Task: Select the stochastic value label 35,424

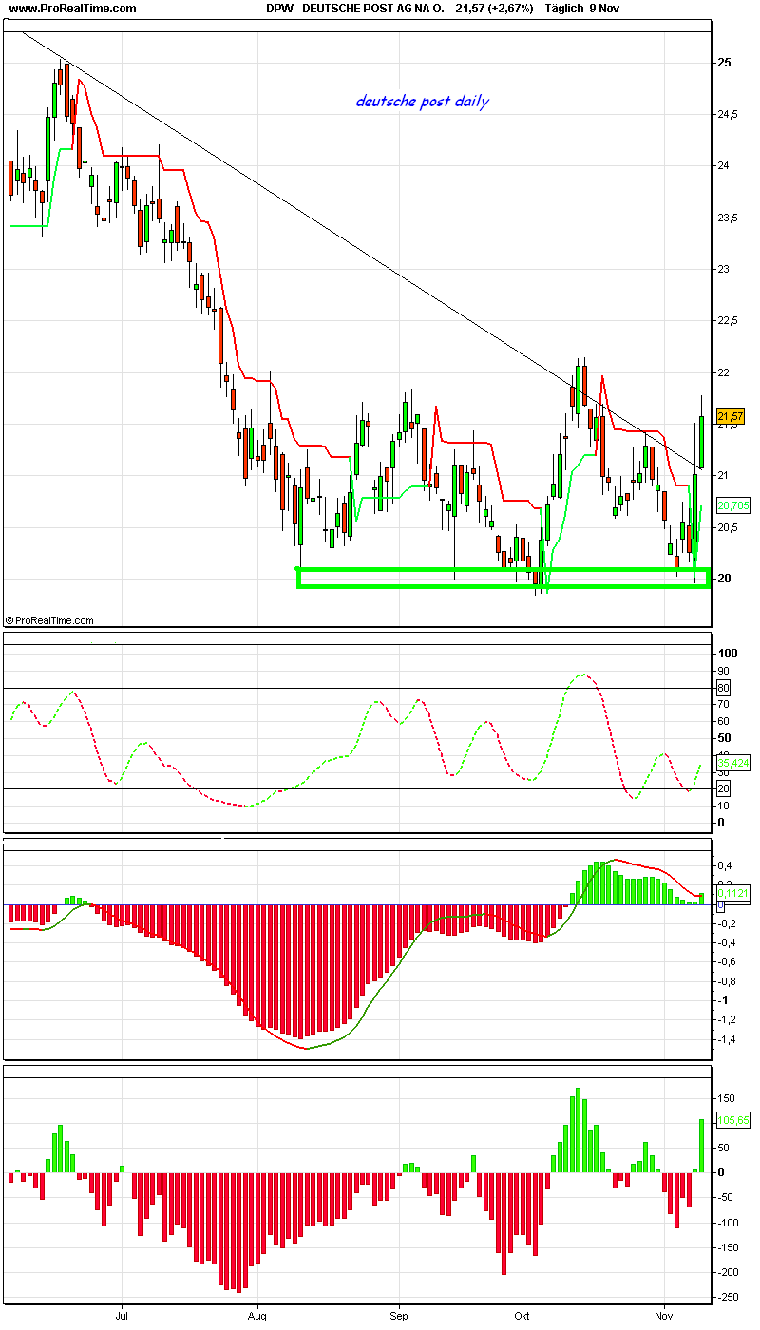Action: [x=731, y=760]
